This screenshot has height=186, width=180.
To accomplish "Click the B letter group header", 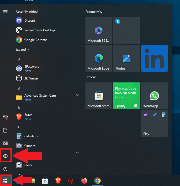I will pos(19,108).
